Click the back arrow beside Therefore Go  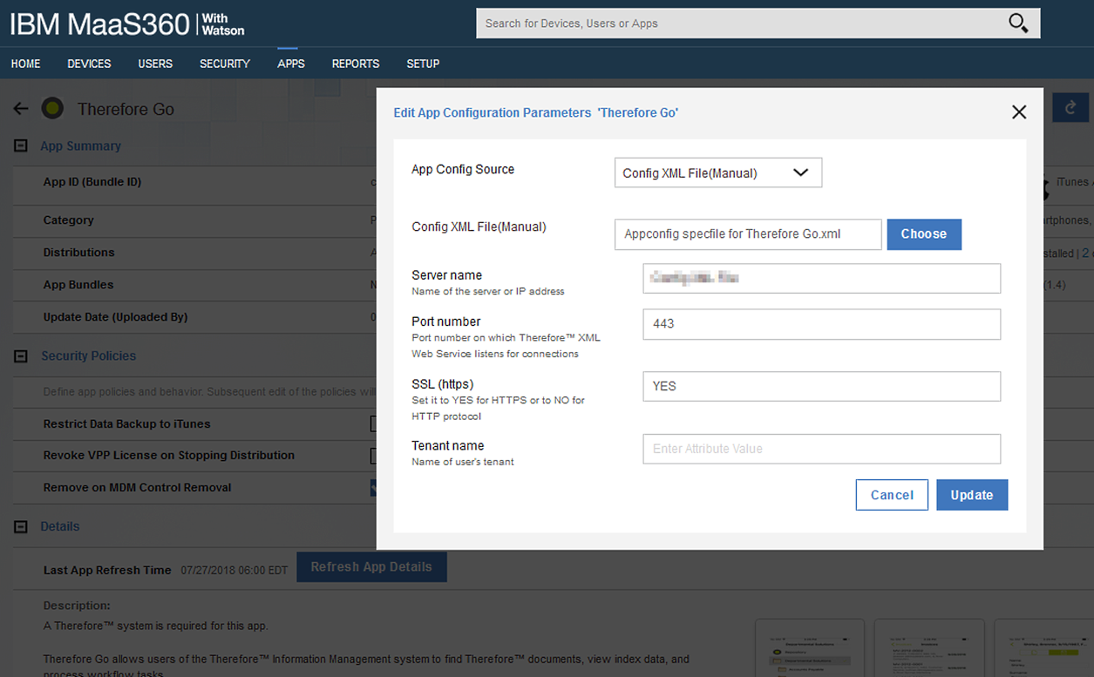21,109
